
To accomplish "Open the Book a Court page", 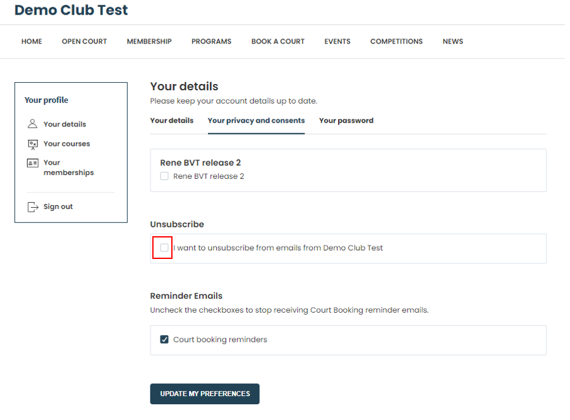I will point(277,42).
